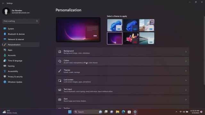Image resolution: width=205 pixels, height=115 pixels.
Task: Open the Teams chat icon on taskbar
Action: (111, 112)
